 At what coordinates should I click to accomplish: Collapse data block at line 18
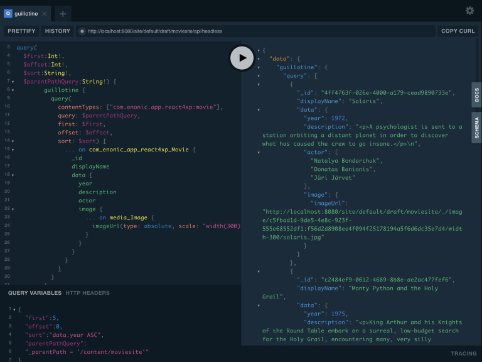[x=13, y=175]
